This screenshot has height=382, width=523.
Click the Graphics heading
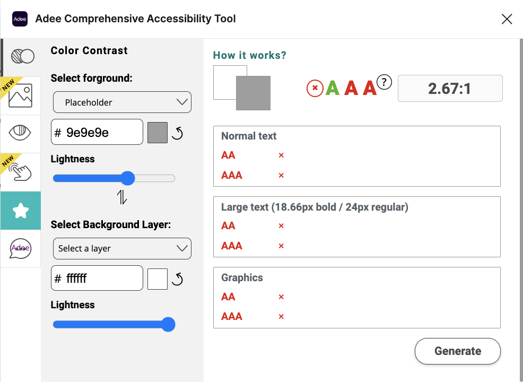pyautogui.click(x=242, y=277)
